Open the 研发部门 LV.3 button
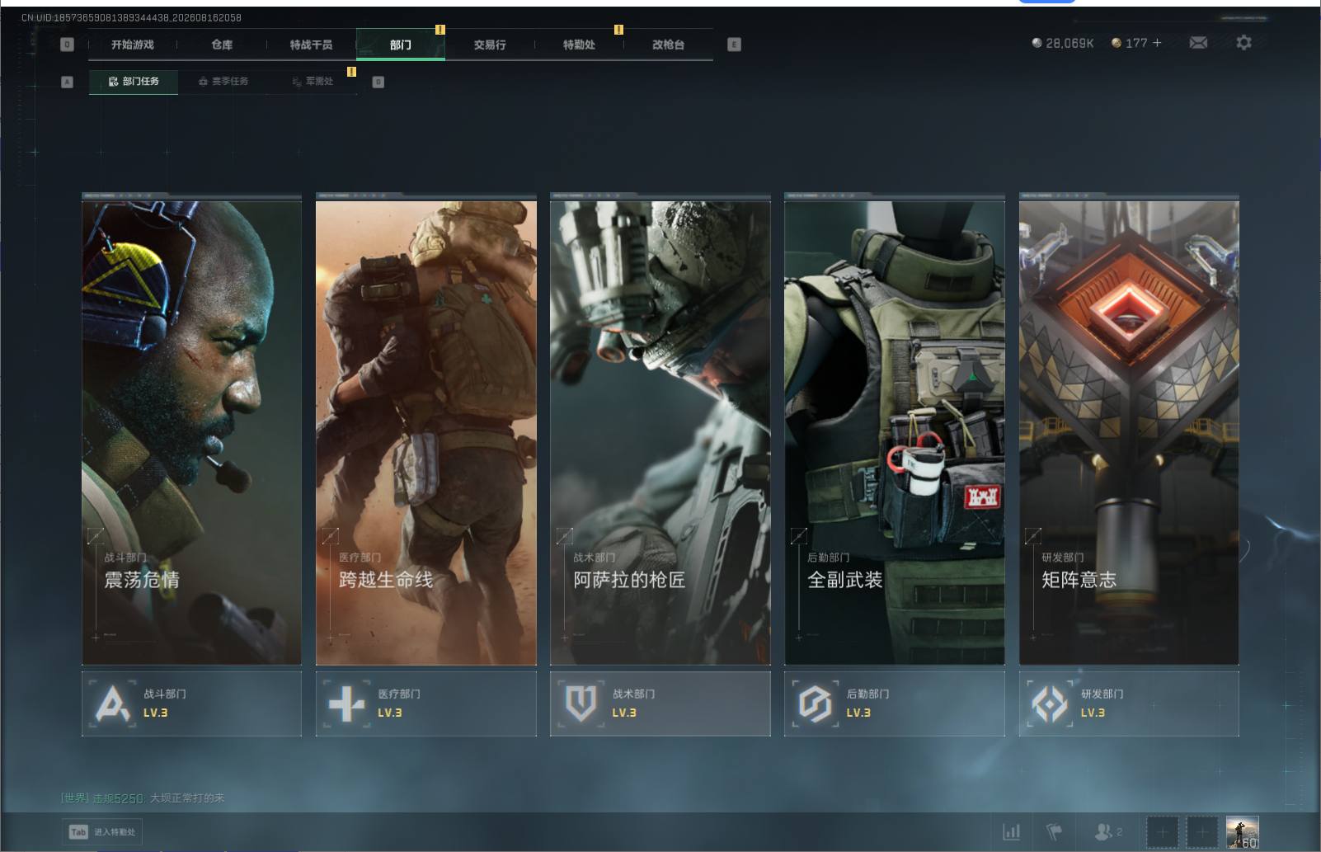The height and width of the screenshot is (852, 1321). [x=1129, y=704]
